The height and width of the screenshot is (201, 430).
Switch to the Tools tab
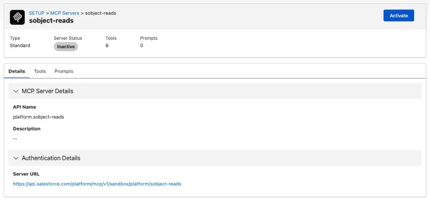tap(40, 71)
